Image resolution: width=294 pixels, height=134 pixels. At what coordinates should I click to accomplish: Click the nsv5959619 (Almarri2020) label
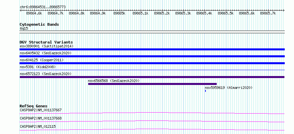229,88
